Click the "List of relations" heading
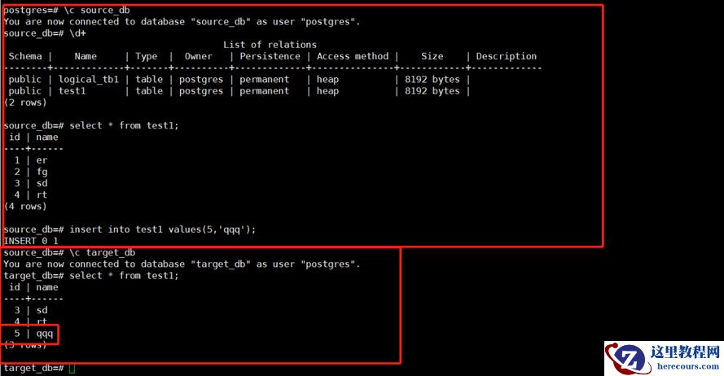This screenshot has width=724, height=376. [270, 45]
